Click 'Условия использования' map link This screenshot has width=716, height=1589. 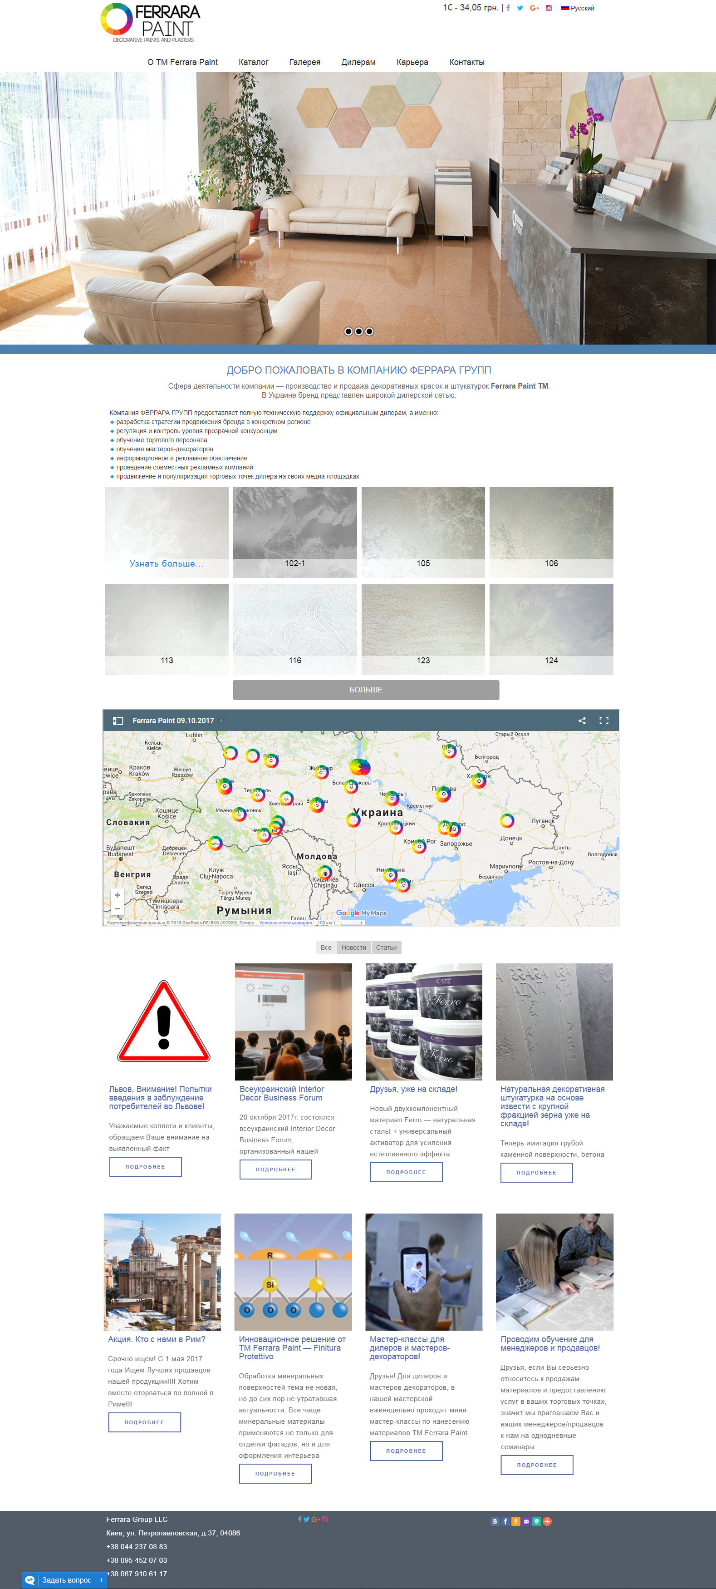[285, 923]
